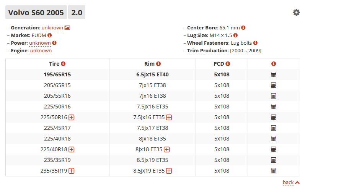
Task: Click the Generation image icon
Action: (67, 28)
